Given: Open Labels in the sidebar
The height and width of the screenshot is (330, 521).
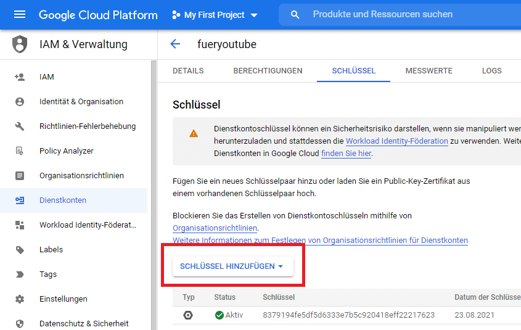Looking at the screenshot, I should tap(73, 250).
